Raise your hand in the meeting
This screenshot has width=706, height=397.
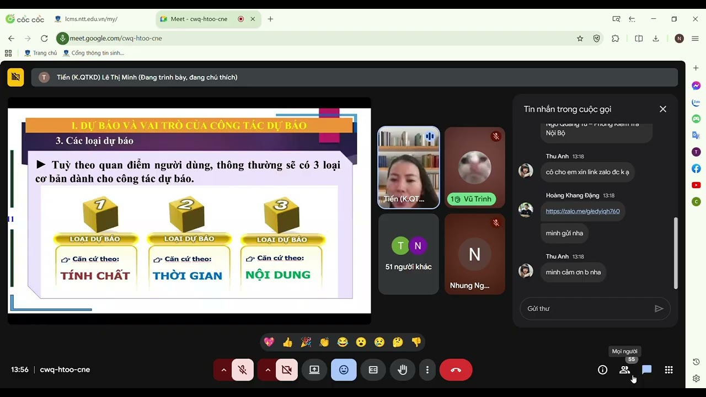pos(403,370)
